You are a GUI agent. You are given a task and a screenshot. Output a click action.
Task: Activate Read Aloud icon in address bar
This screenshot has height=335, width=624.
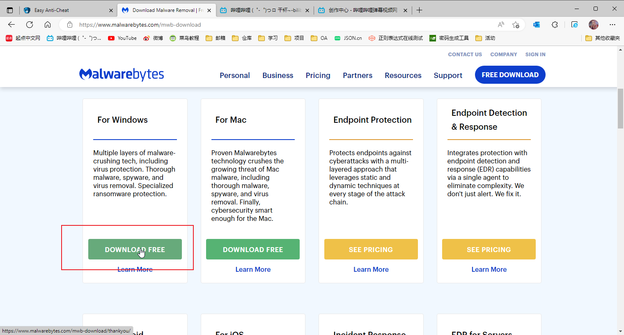501,25
